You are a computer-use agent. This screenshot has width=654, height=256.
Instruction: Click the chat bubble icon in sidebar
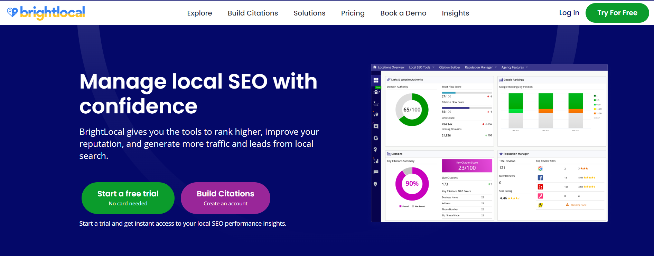[x=376, y=172]
